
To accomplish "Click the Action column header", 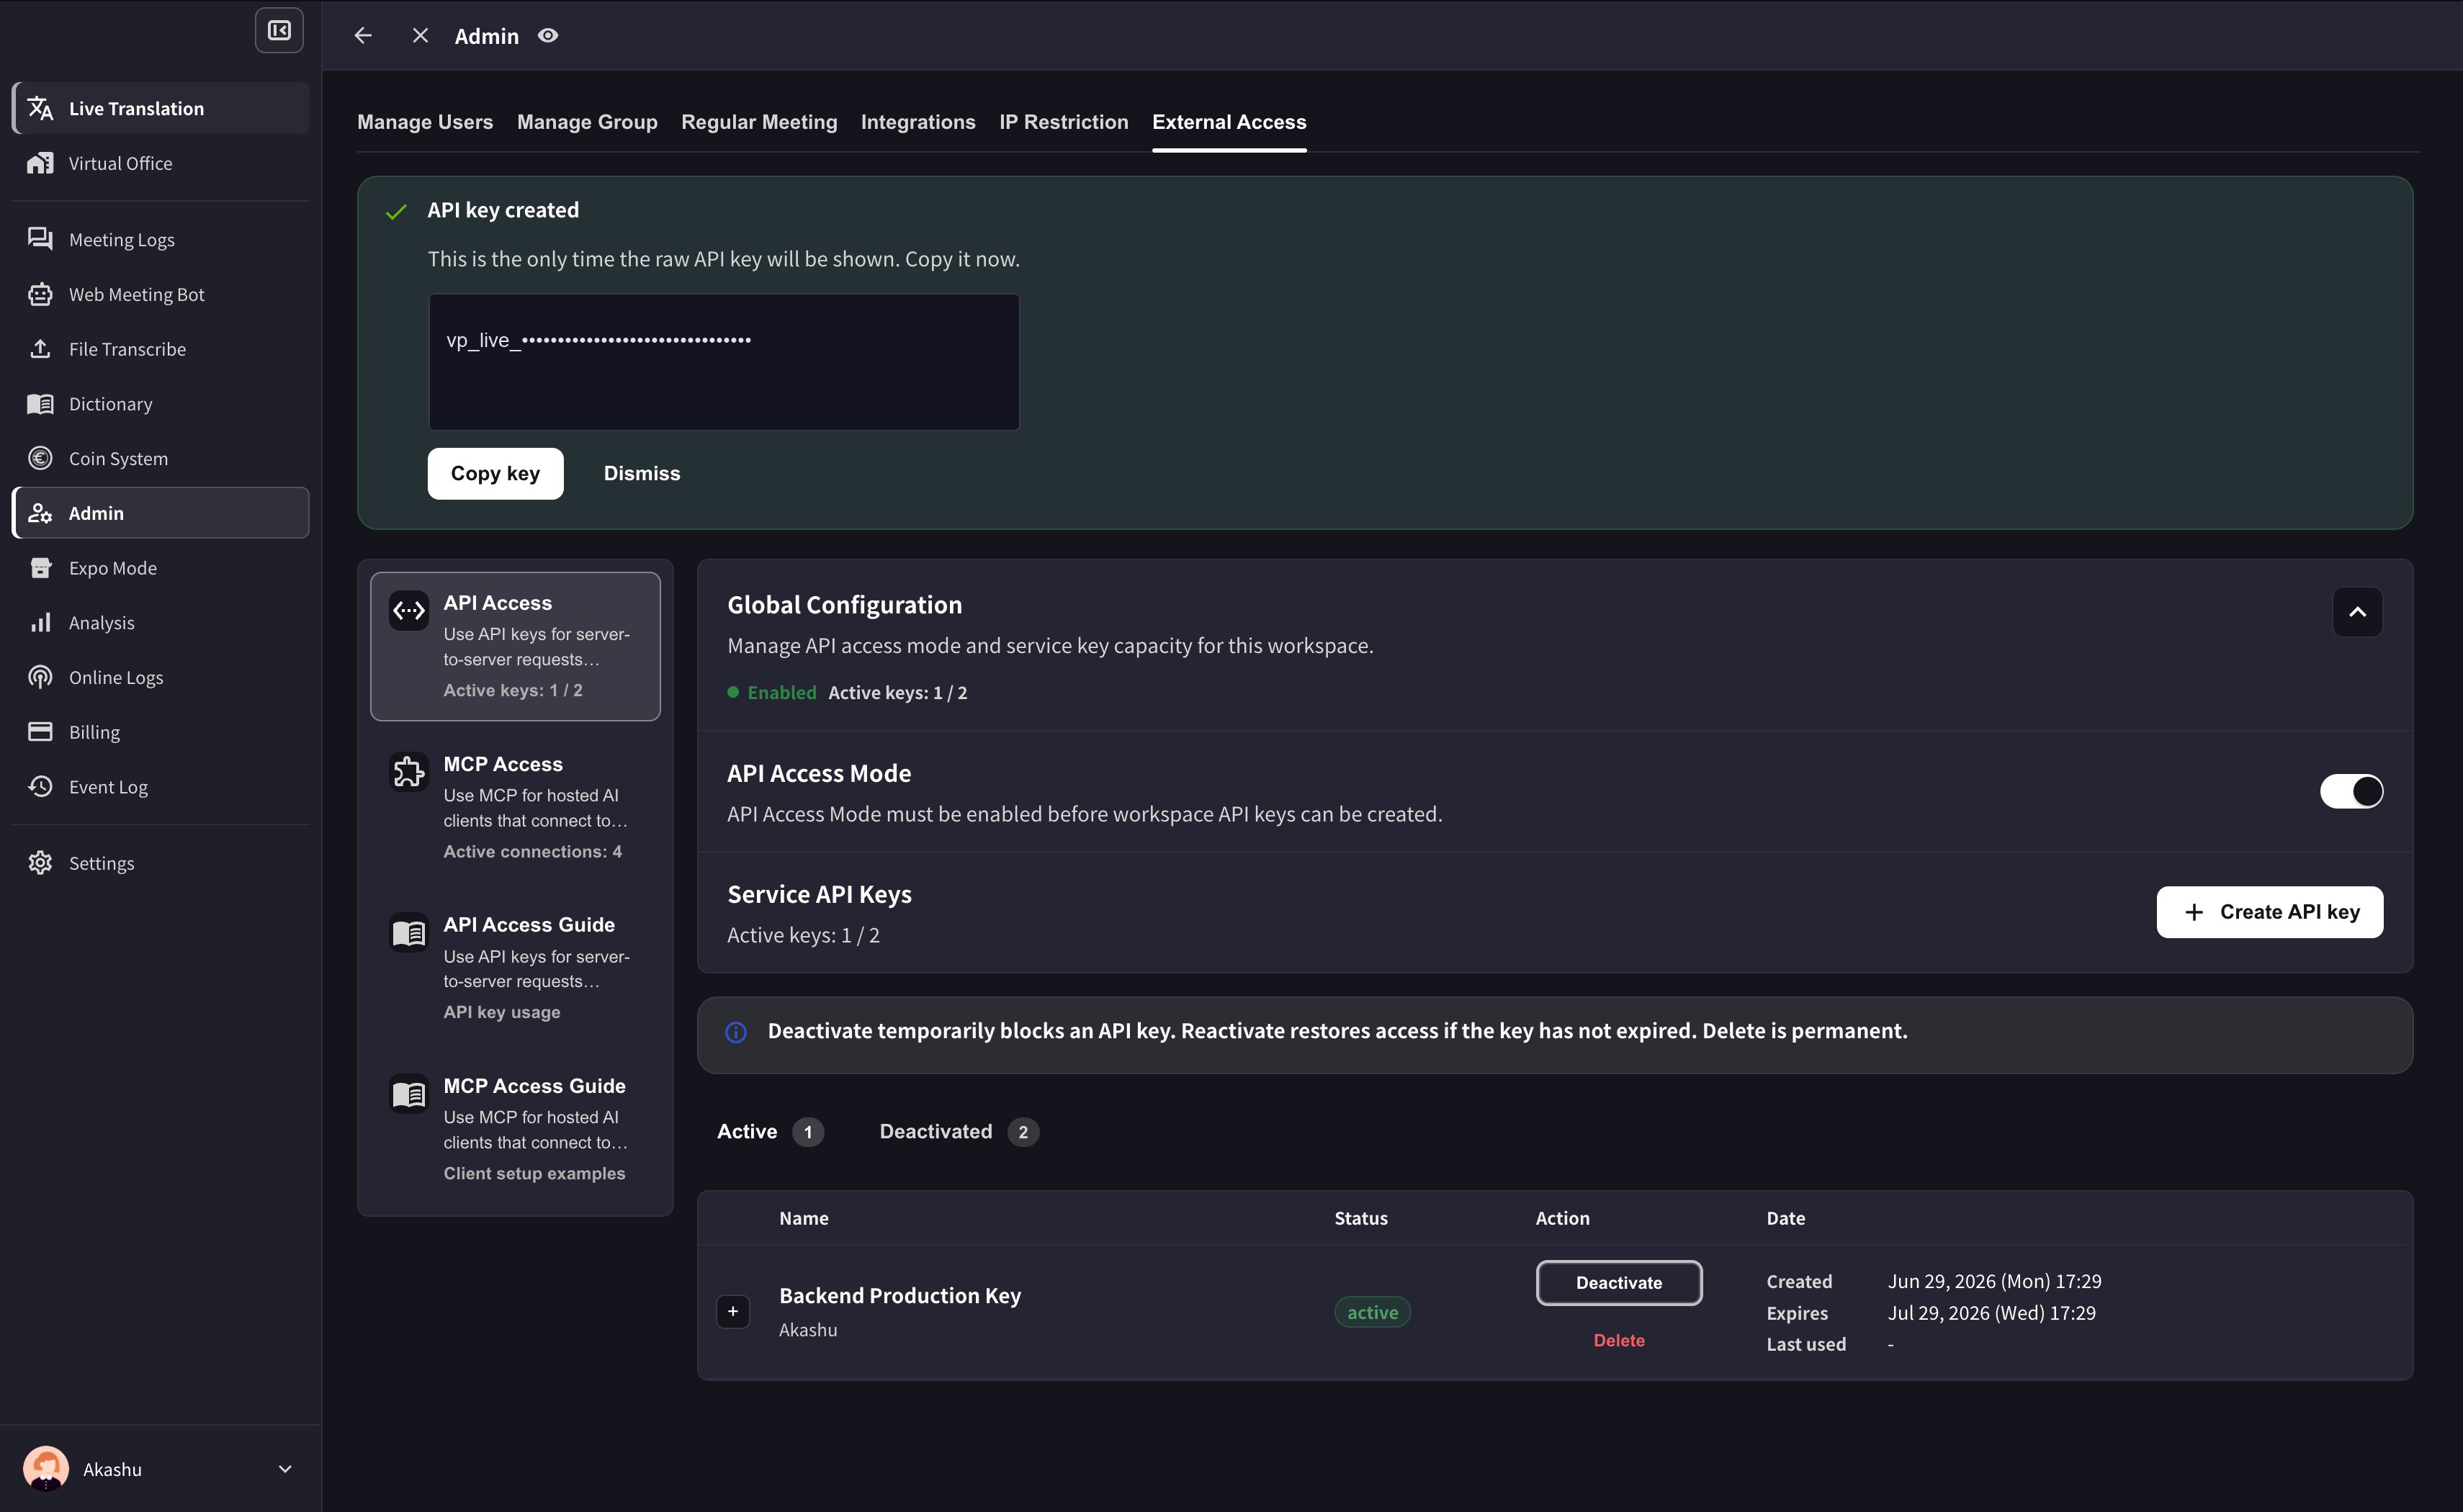I will pyautogui.click(x=1562, y=1218).
